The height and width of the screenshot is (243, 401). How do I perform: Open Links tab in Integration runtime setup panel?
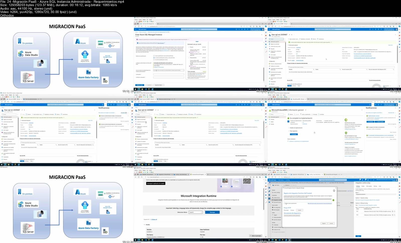pos(380,186)
